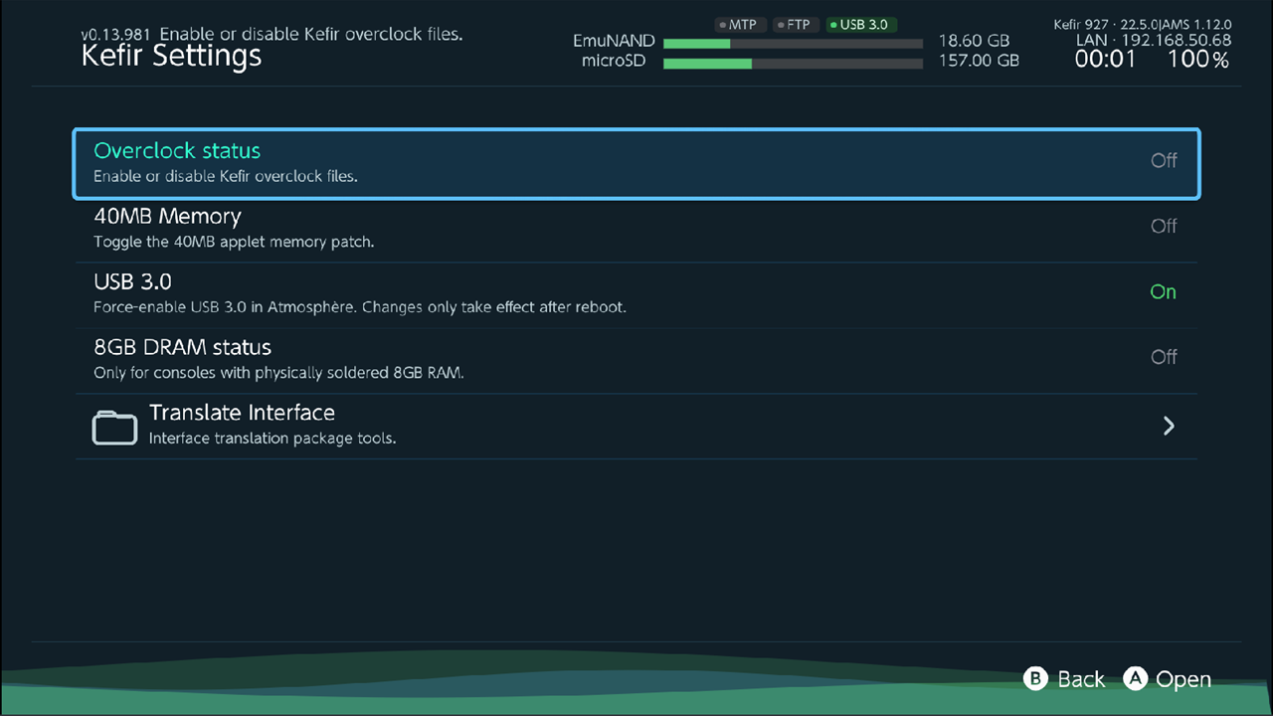The image size is (1273, 716).
Task: Click the Kefir Settings page title
Action: (x=171, y=57)
